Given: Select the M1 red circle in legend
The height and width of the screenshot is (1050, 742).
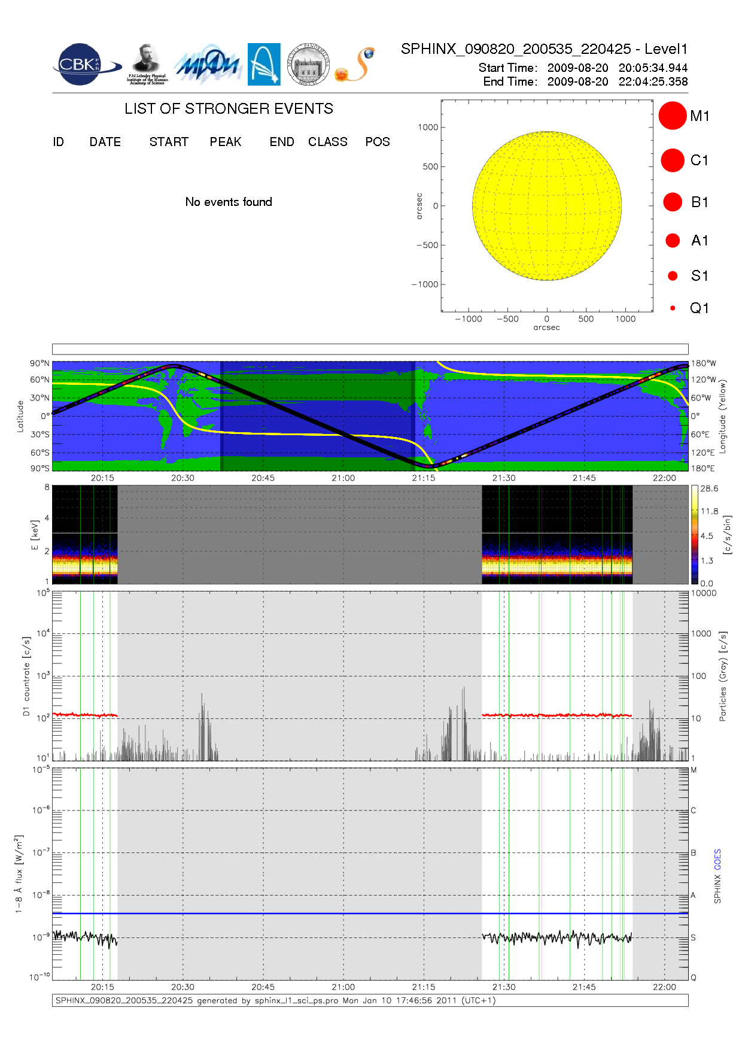Looking at the screenshot, I should 673,116.
